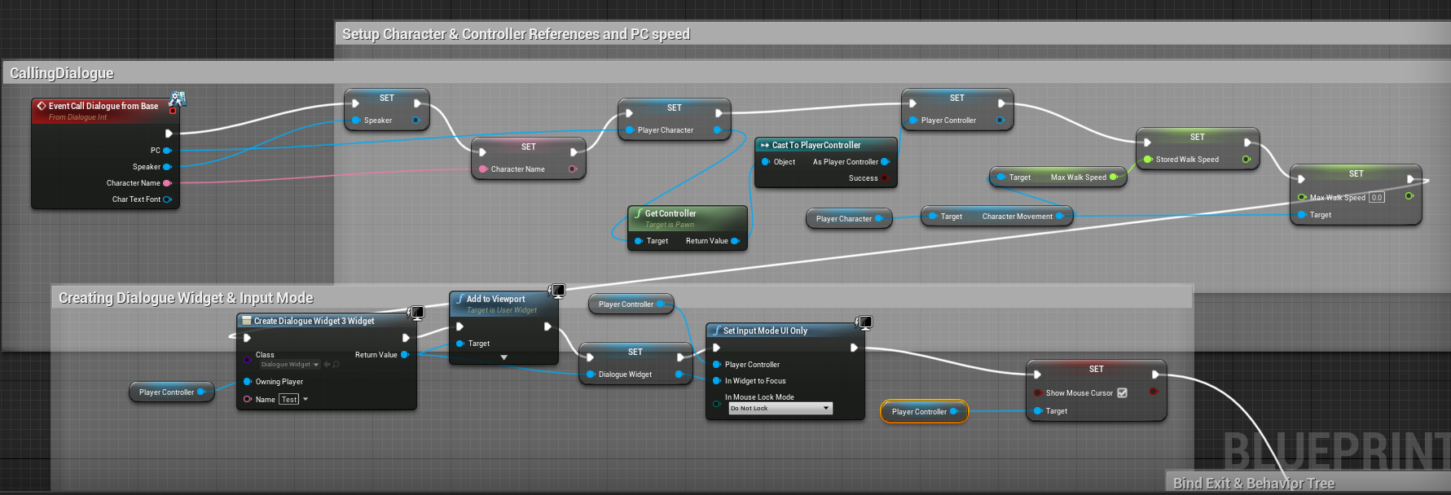Viewport: 1451px width, 495px height.
Task: Click the Cast To PlayerController node title
Action: click(816, 146)
